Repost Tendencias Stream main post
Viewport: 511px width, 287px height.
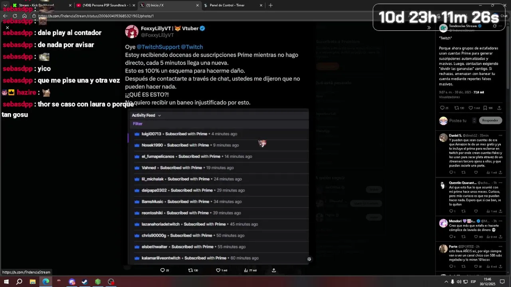point(456,108)
